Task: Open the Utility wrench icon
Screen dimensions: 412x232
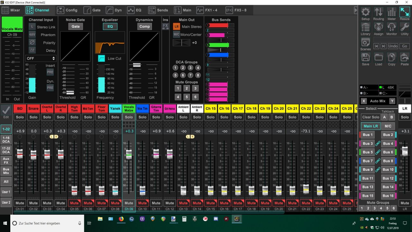Action: 405,27
